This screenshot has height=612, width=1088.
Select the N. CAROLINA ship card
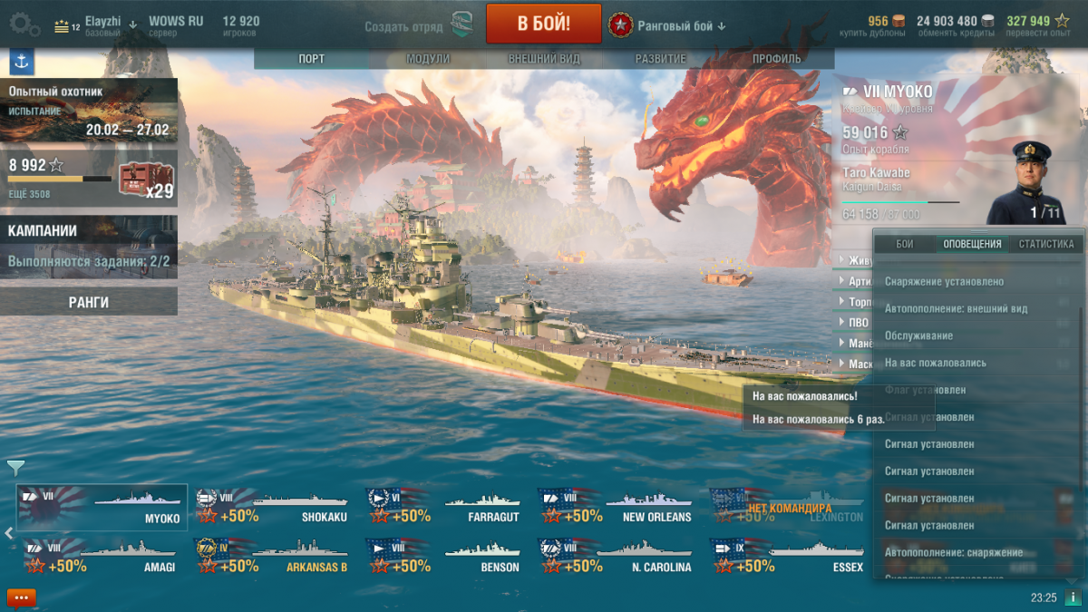point(616,557)
